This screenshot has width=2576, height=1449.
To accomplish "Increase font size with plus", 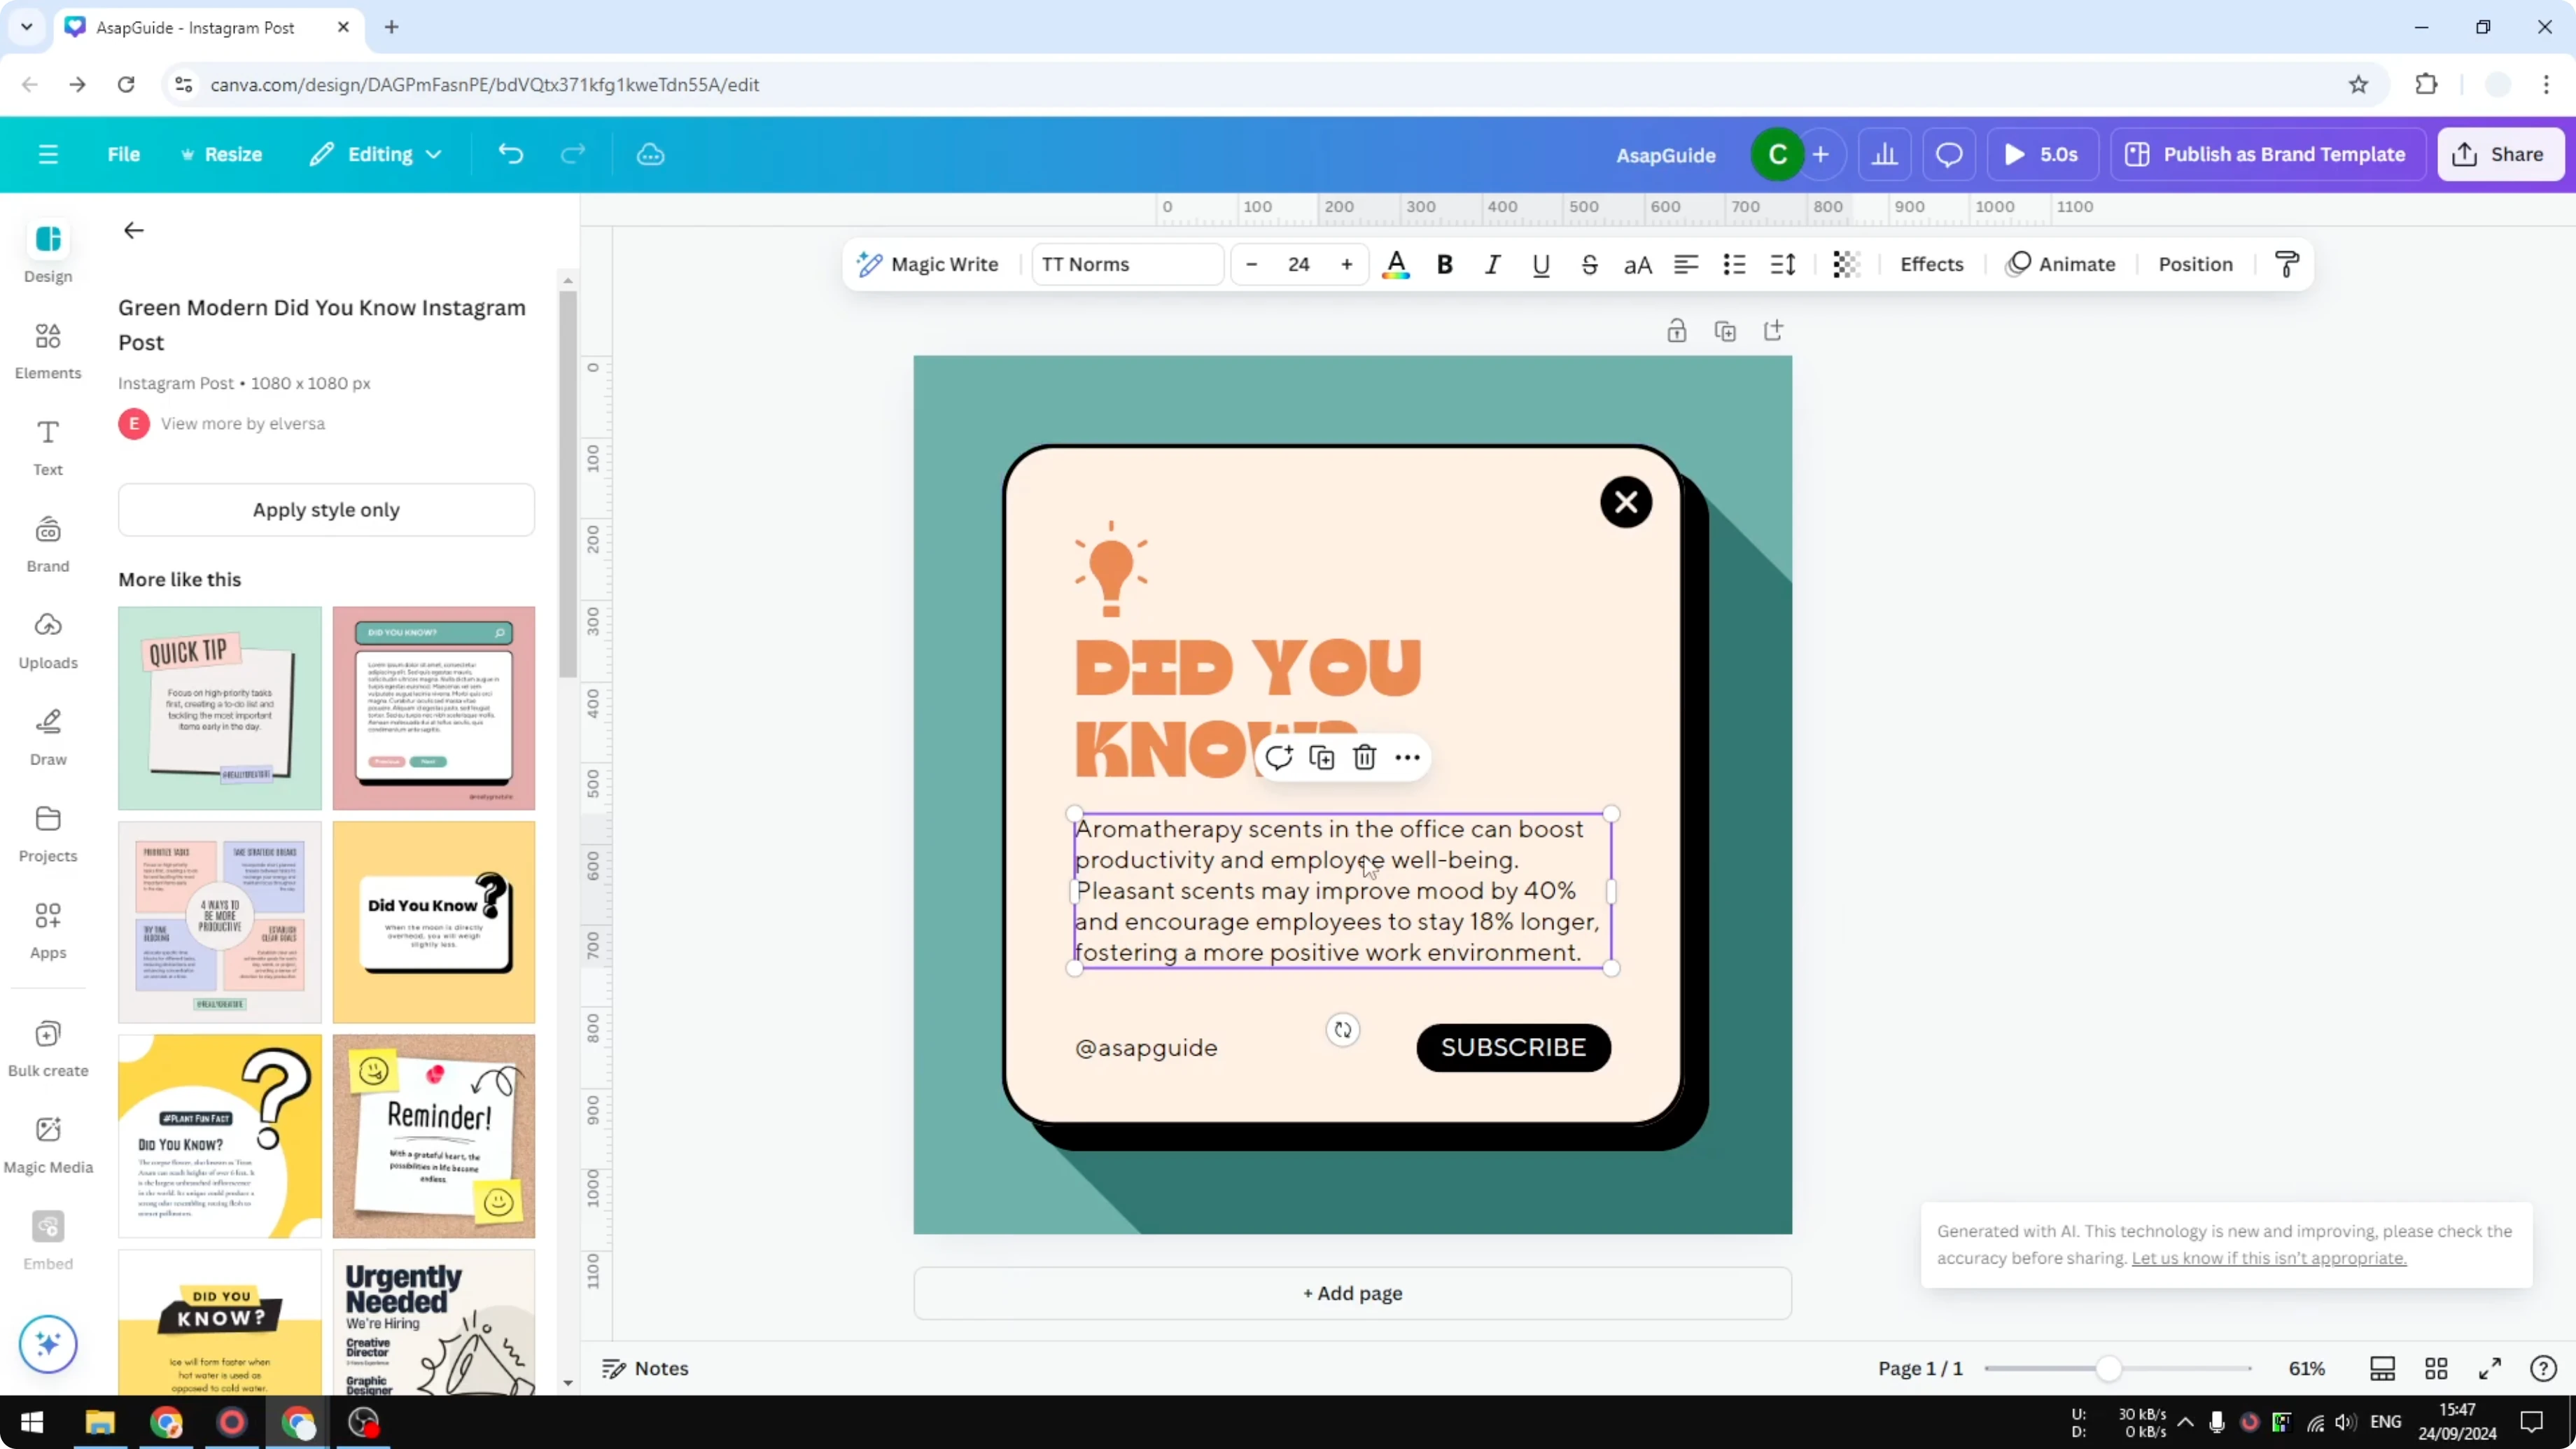I will click(1347, 264).
